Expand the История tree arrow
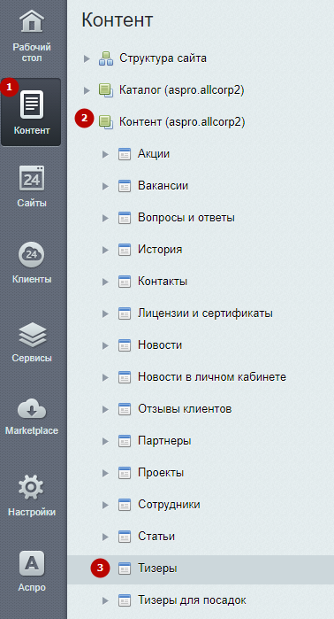This screenshot has width=334, height=619. coord(105,250)
